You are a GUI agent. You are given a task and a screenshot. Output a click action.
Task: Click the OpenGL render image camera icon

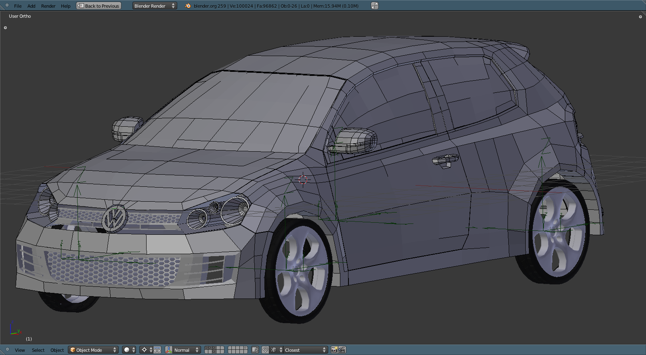pyautogui.click(x=334, y=350)
